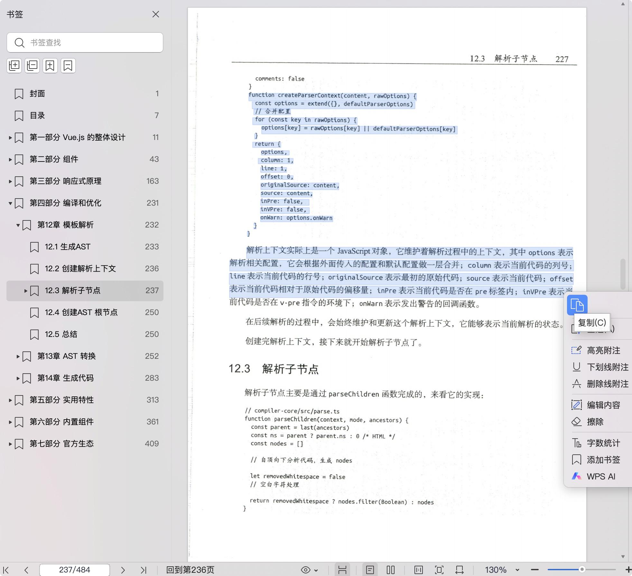Expand 12.3 解析子节点 bookmark
Viewport: 632px width, 576px height.
click(26, 291)
